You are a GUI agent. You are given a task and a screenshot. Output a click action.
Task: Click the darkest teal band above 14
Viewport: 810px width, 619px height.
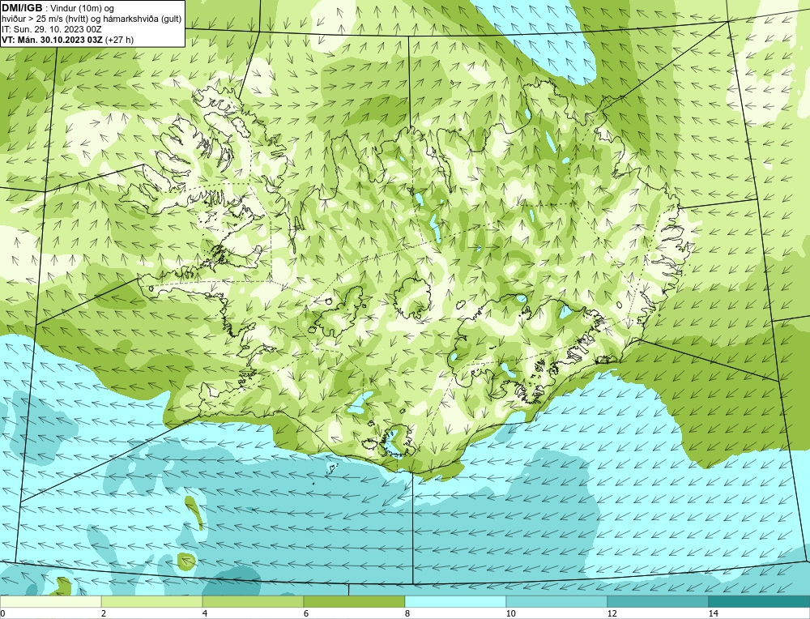(x=760, y=602)
